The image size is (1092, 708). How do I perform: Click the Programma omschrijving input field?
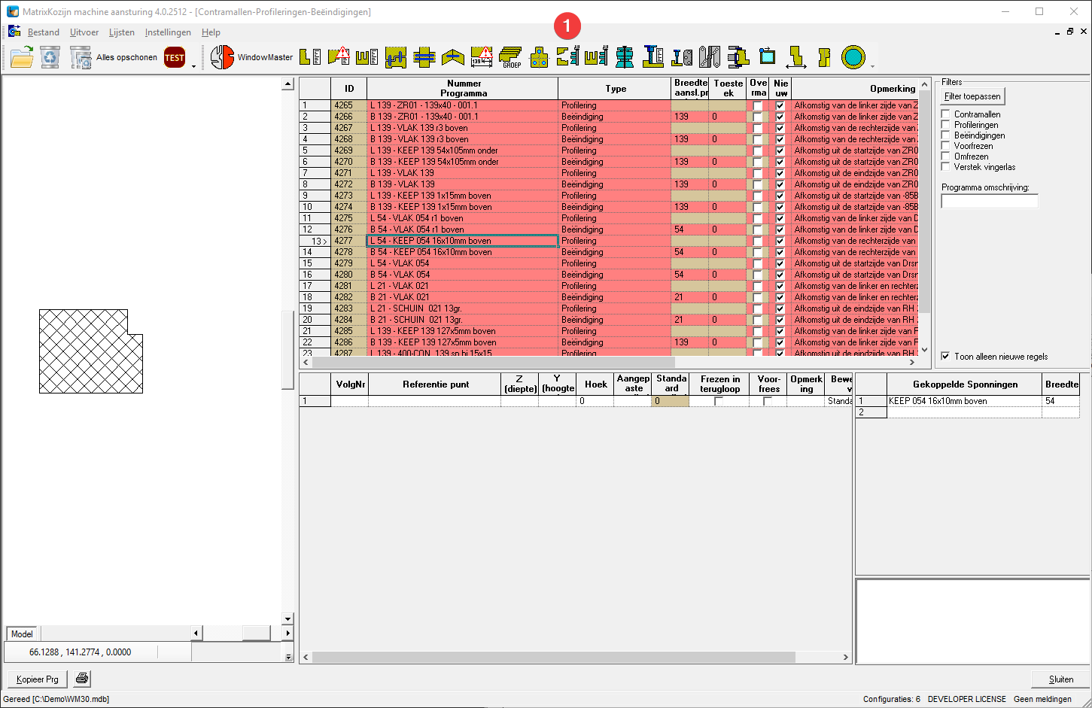click(990, 201)
